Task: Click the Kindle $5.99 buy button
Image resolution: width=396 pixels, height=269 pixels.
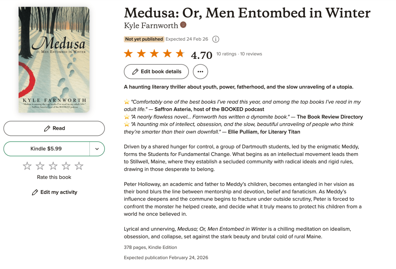Action: [46, 149]
